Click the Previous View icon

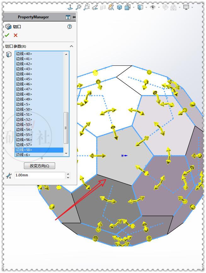pyautogui.click(x=95, y=7)
